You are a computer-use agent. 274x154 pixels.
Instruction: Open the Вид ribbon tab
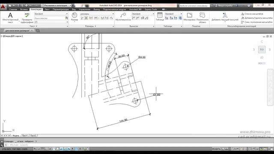[74, 9]
